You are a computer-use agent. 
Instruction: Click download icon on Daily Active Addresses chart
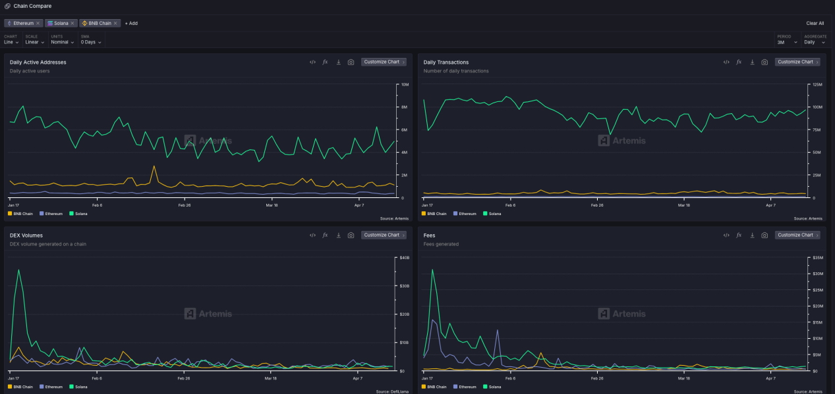338,62
